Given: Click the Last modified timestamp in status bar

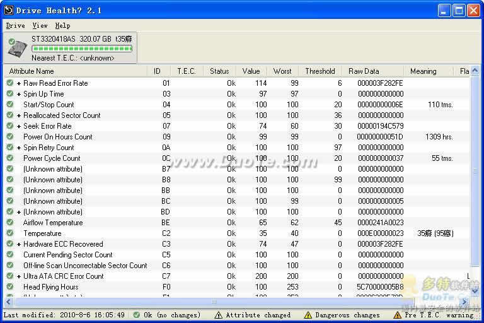Looking at the screenshot, I should click(x=64, y=315).
